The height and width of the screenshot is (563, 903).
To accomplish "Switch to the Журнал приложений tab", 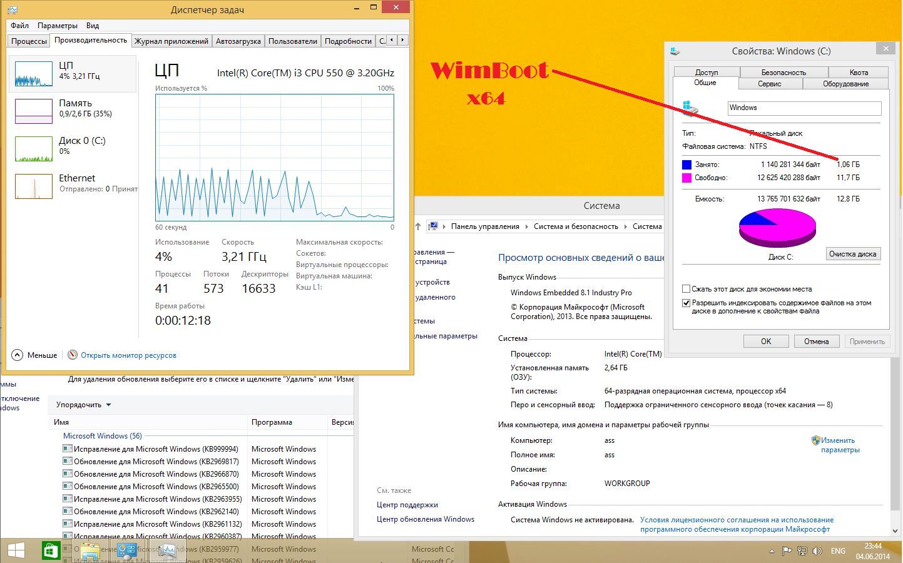I will pos(171,41).
